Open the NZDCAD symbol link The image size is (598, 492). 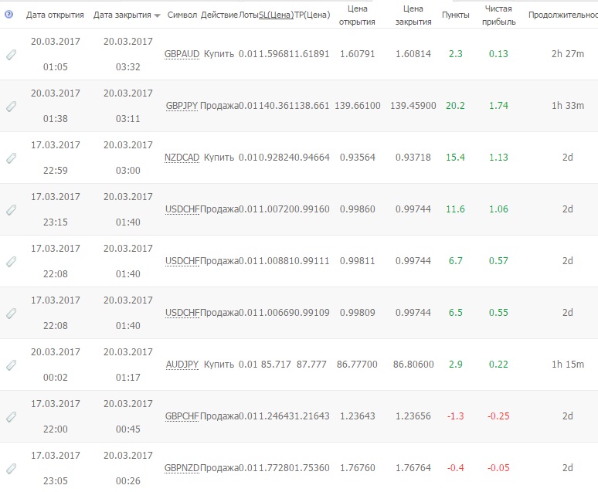coord(182,157)
